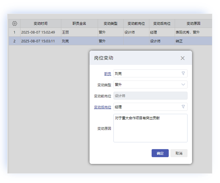
Task: Click the 变动后岗位 column header
Action: pyautogui.click(x=162, y=24)
